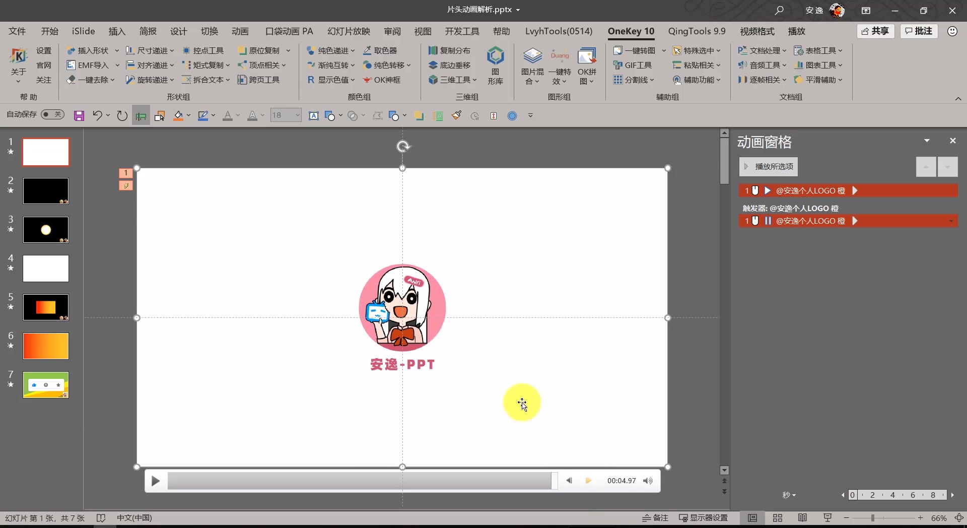Toggle the 自动保存 autosave switch
The image size is (967, 528).
[x=52, y=114]
